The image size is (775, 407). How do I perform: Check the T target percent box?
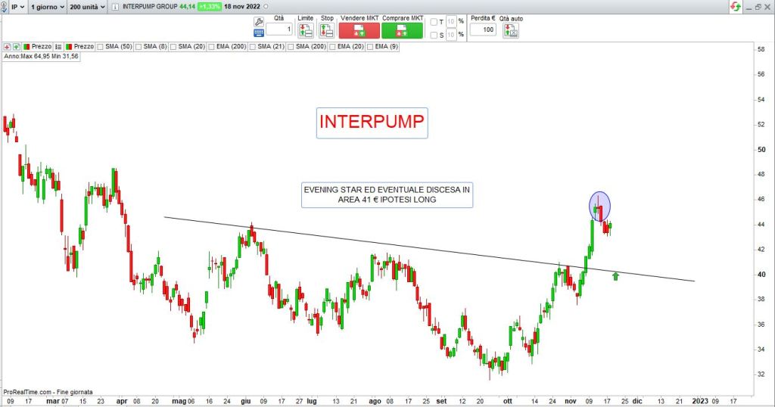tap(434, 22)
